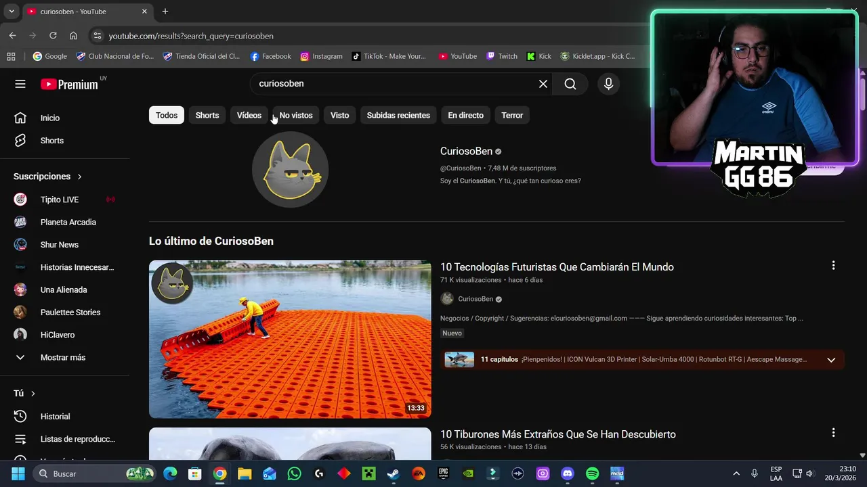View site information icon in address bar

[x=97, y=36]
